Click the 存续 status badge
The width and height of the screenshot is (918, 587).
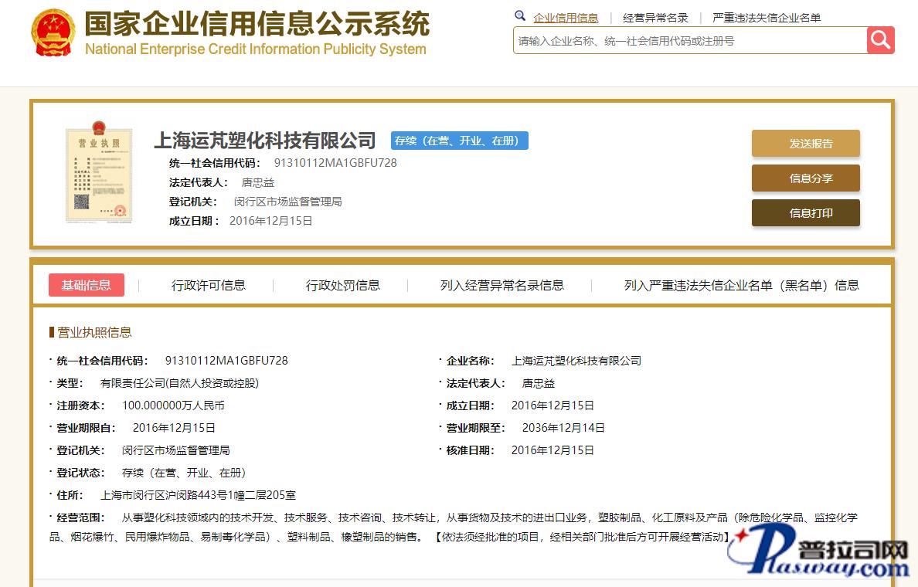pyautogui.click(x=460, y=141)
